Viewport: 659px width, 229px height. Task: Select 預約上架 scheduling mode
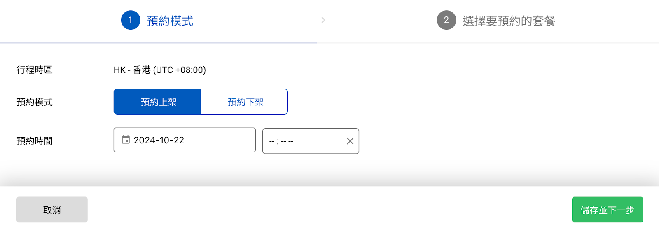tap(157, 102)
